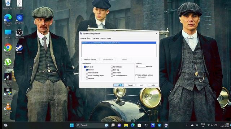Open Task View on the taskbar
Image resolution: width=231 pixels, height=129 pixels.
(113, 125)
